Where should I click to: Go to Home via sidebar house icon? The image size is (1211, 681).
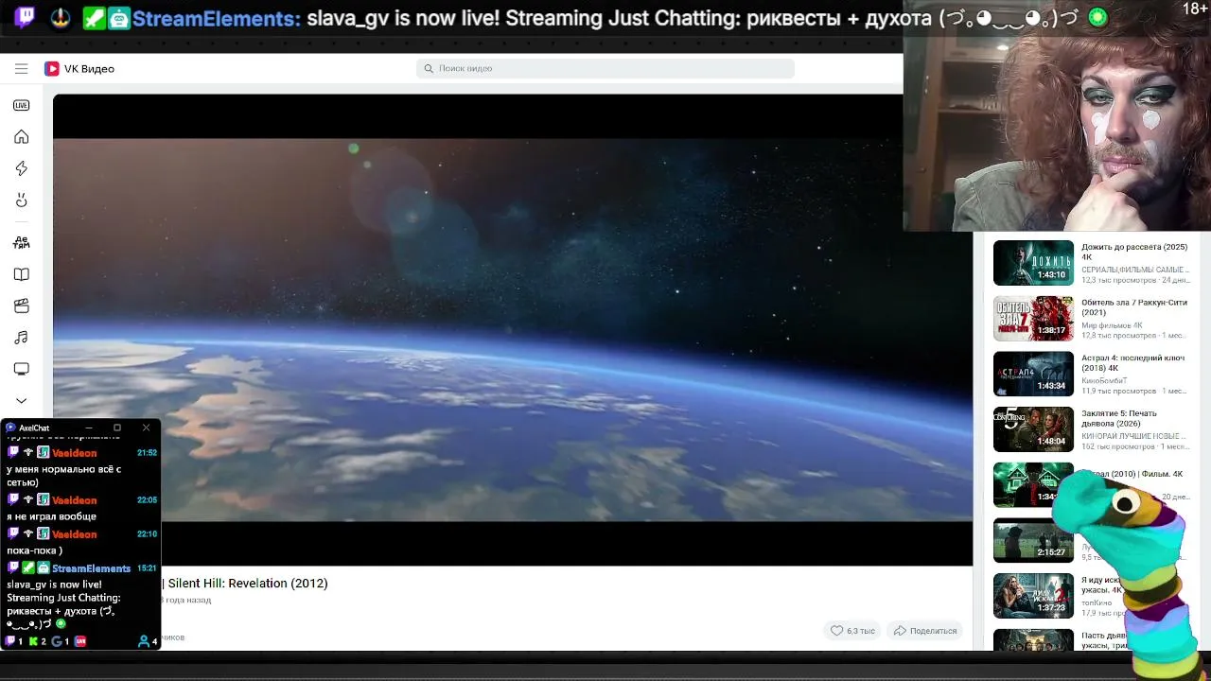(21, 137)
